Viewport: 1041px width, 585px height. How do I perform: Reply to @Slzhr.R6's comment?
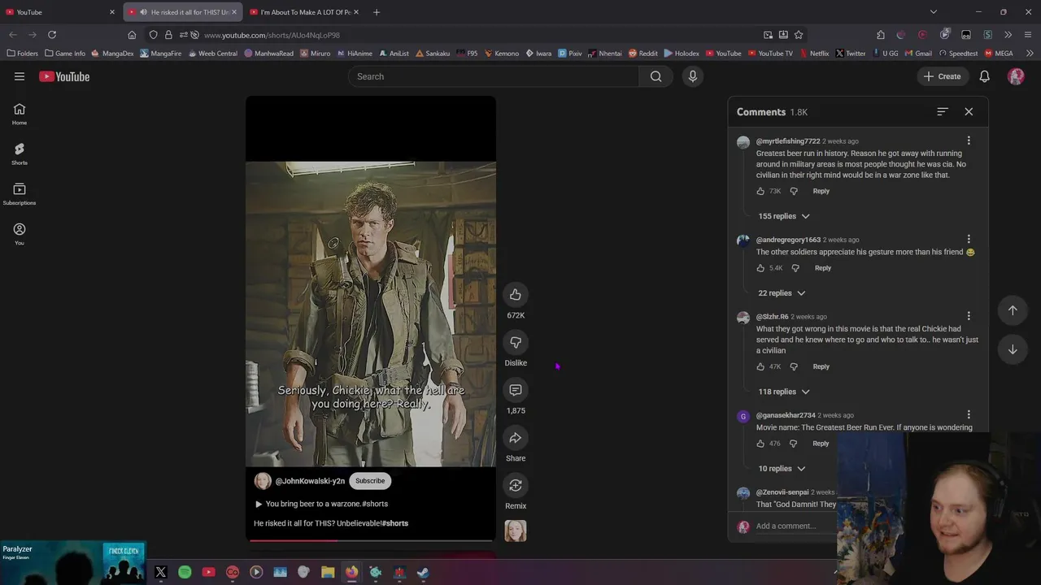(x=821, y=366)
